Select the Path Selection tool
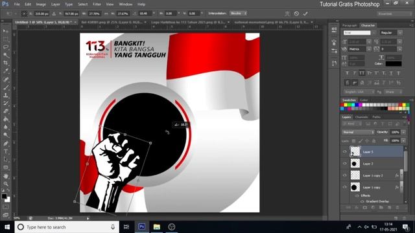The image size is (415, 233). [6, 160]
